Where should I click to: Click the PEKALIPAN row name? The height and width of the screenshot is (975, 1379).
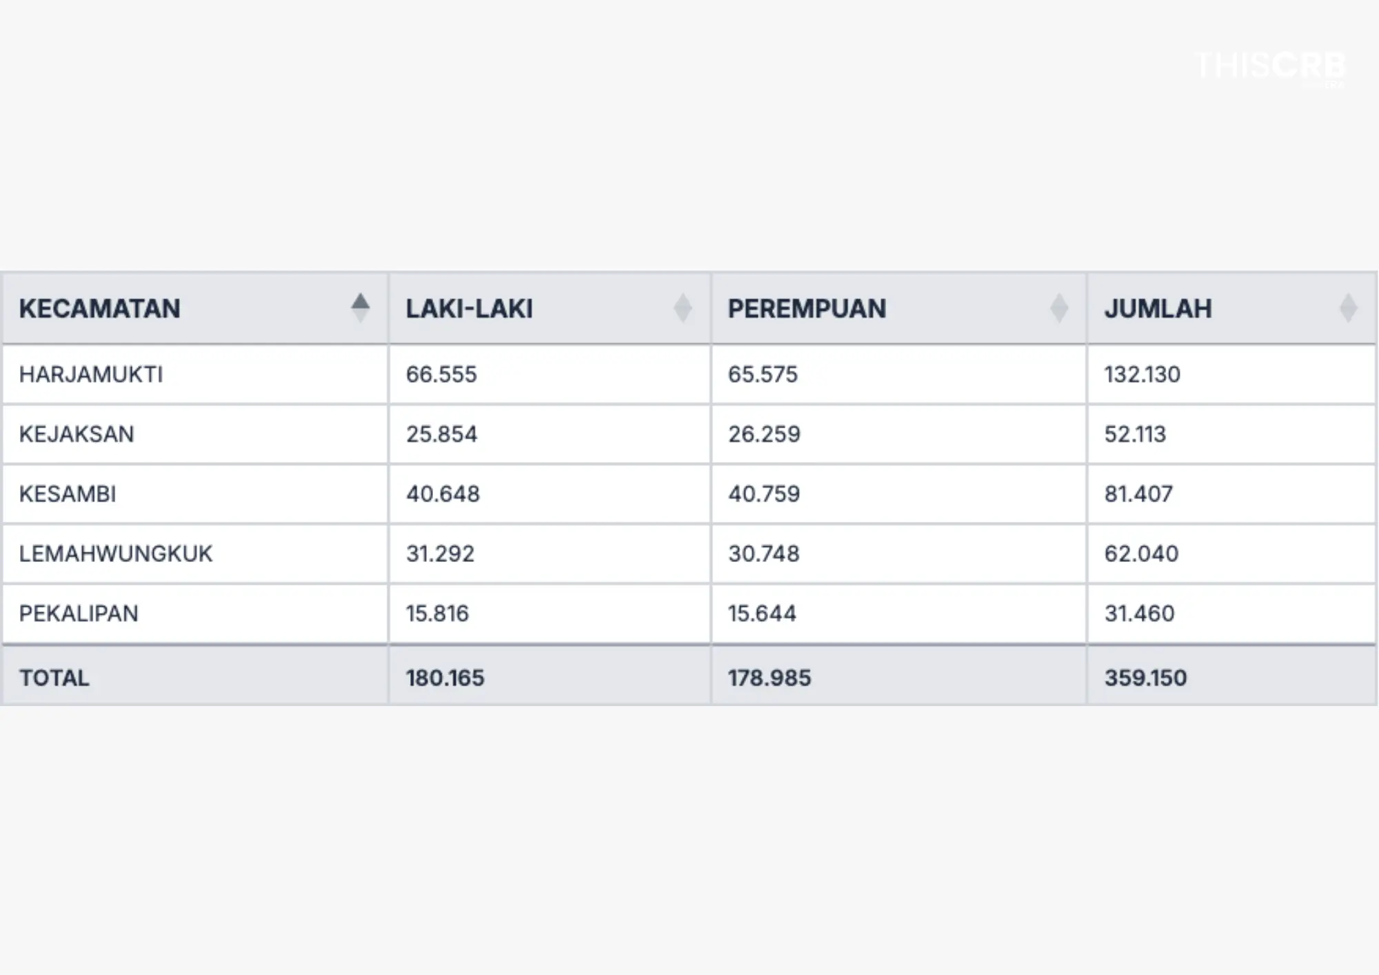click(x=79, y=613)
